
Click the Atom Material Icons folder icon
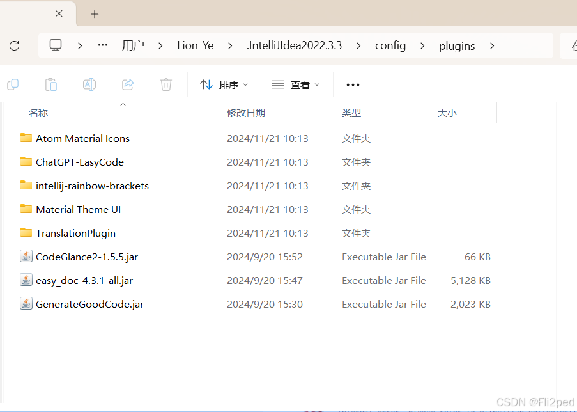[26, 138]
